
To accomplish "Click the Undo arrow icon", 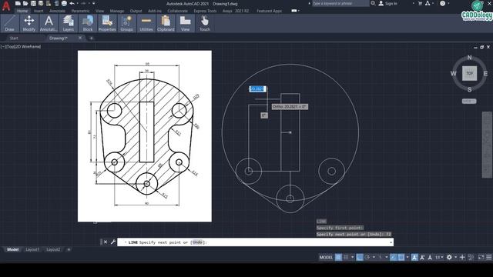I will pos(72,3).
